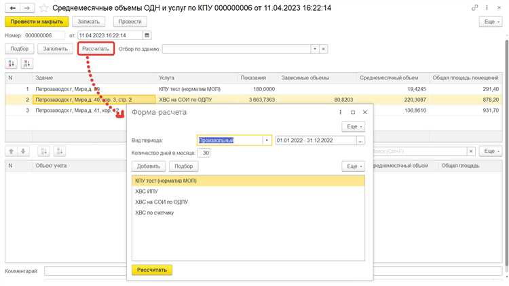
Task: Expand the Вид периода dropdown
Action: click(267, 141)
